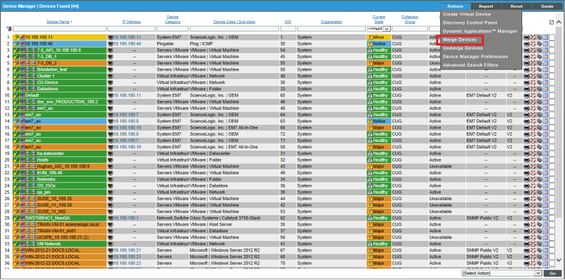
Task: Click schedule calendar icon for Datastores row
Action: click(x=545, y=89)
